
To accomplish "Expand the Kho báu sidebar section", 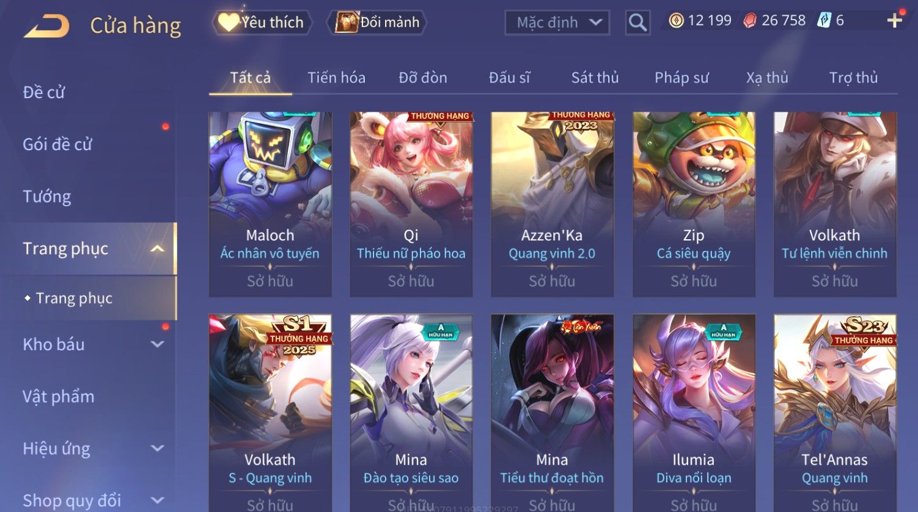I will [x=157, y=344].
